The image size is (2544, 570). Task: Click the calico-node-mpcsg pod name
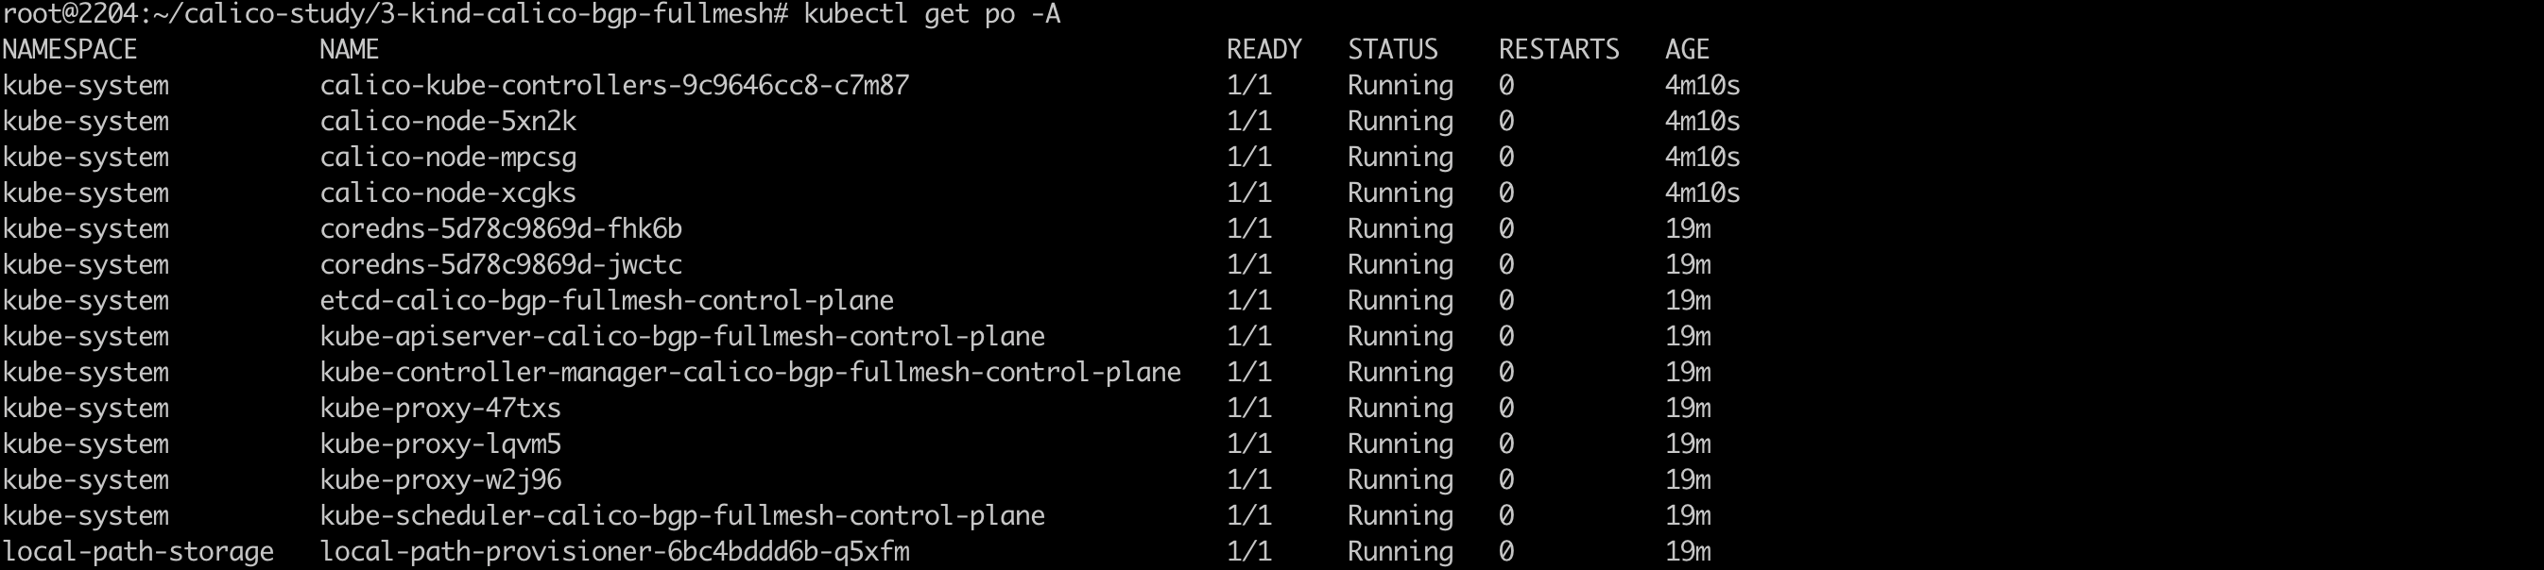[x=447, y=158]
